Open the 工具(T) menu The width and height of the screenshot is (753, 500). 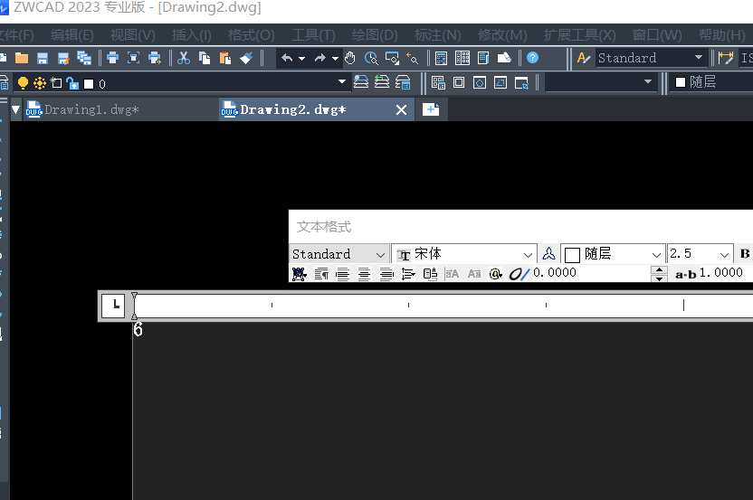click(x=313, y=35)
